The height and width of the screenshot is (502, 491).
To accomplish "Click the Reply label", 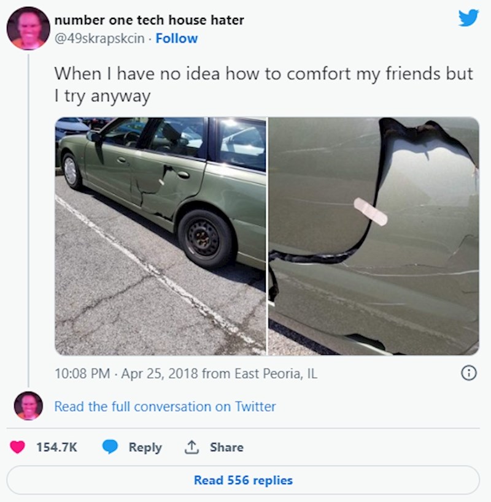I will [x=145, y=447].
